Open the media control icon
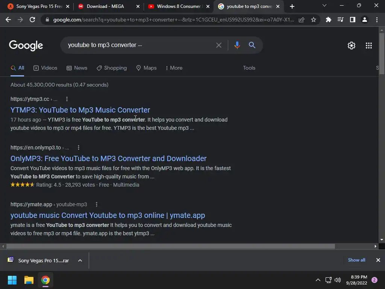Viewport: 385px width, 289px height. [340, 20]
